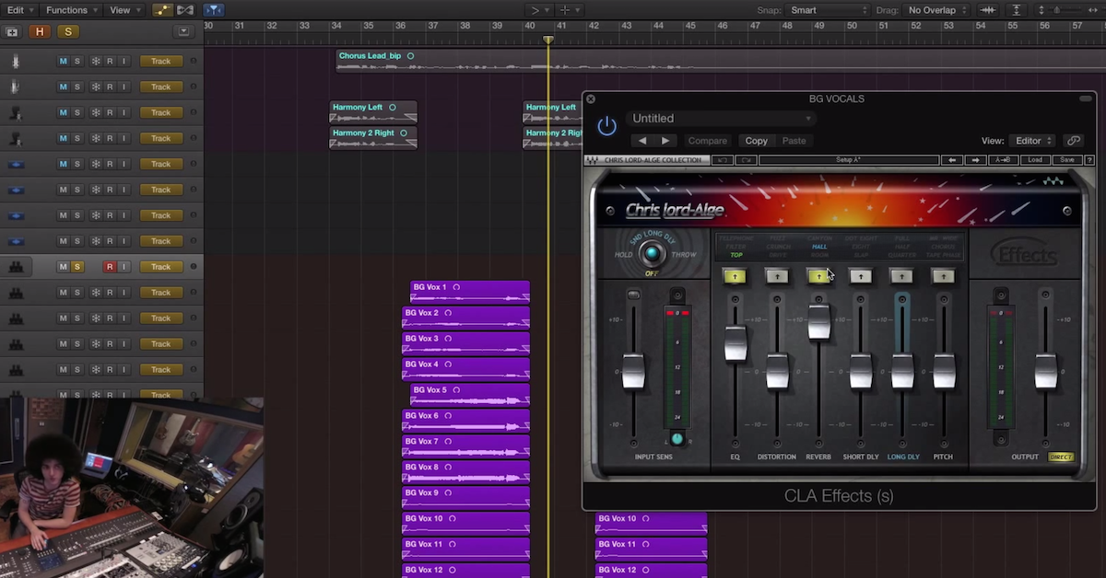Select the BG Vox 5 region

tap(470, 396)
